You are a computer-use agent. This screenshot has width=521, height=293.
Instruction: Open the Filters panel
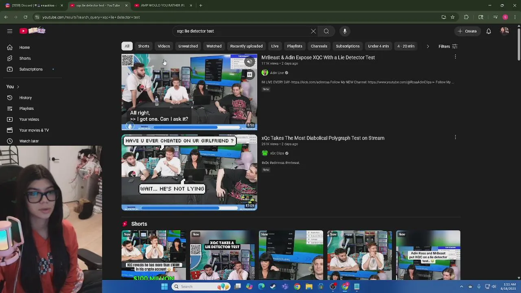coord(448,46)
